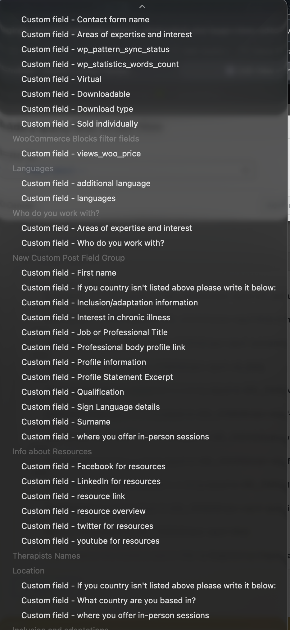
Task: Choose the additional language custom field
Action: tap(86, 183)
